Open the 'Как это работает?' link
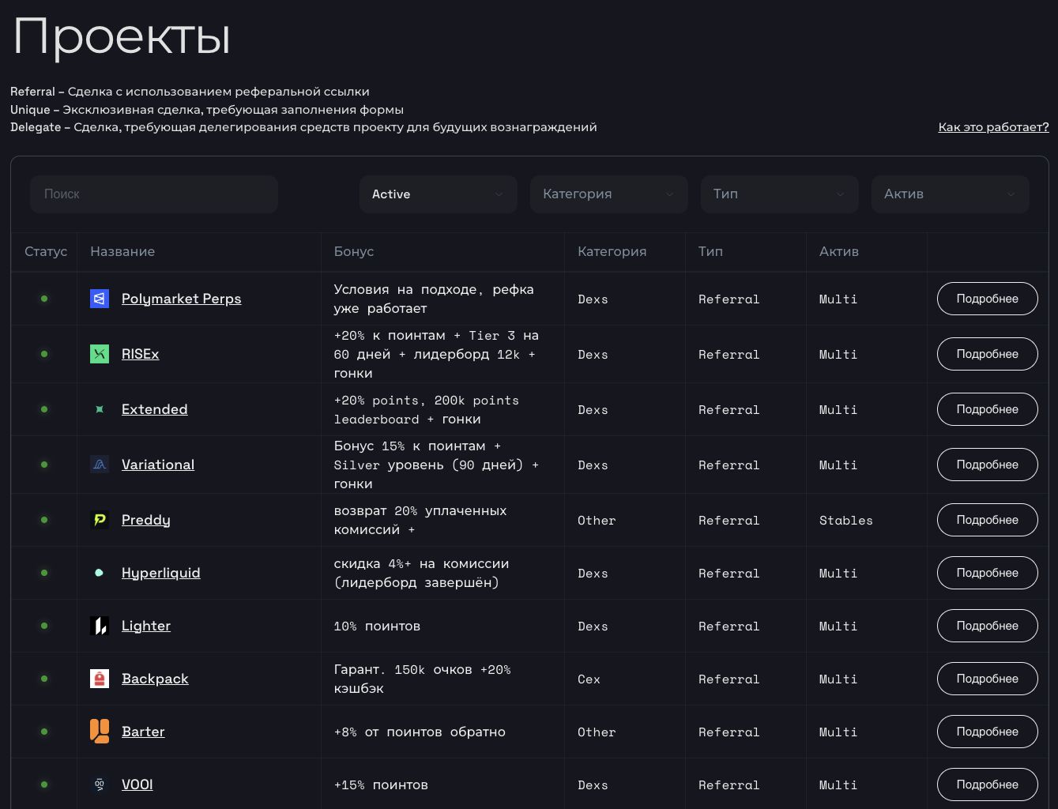The height and width of the screenshot is (809, 1058). pyautogui.click(x=993, y=127)
